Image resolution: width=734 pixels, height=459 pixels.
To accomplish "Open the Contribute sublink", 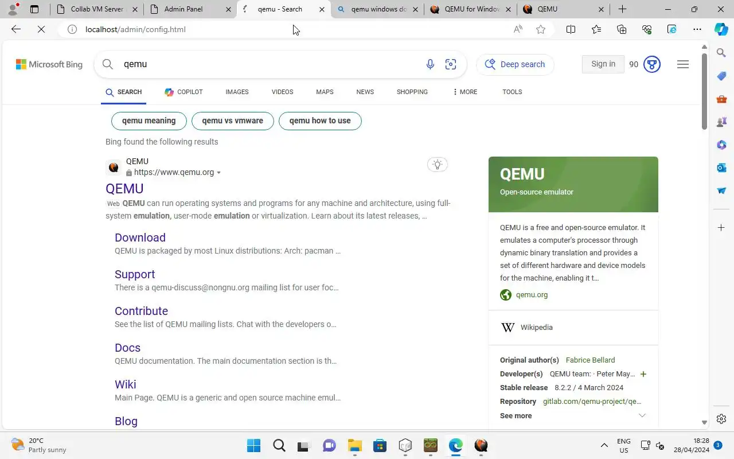I will [141, 311].
